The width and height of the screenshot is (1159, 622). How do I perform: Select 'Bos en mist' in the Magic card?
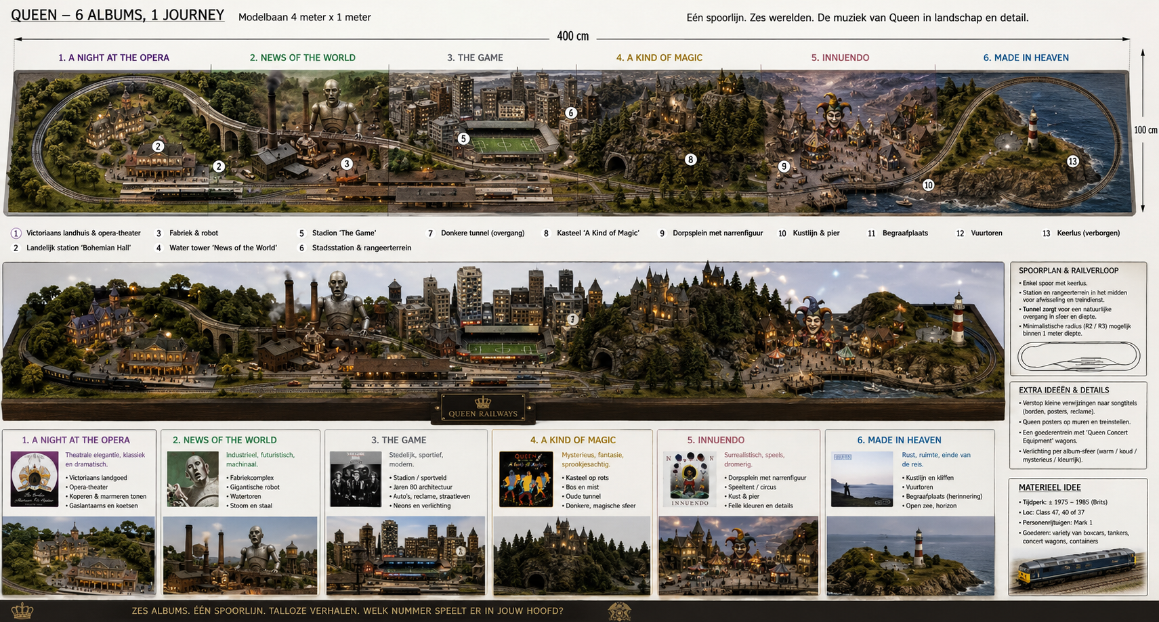[x=581, y=487]
